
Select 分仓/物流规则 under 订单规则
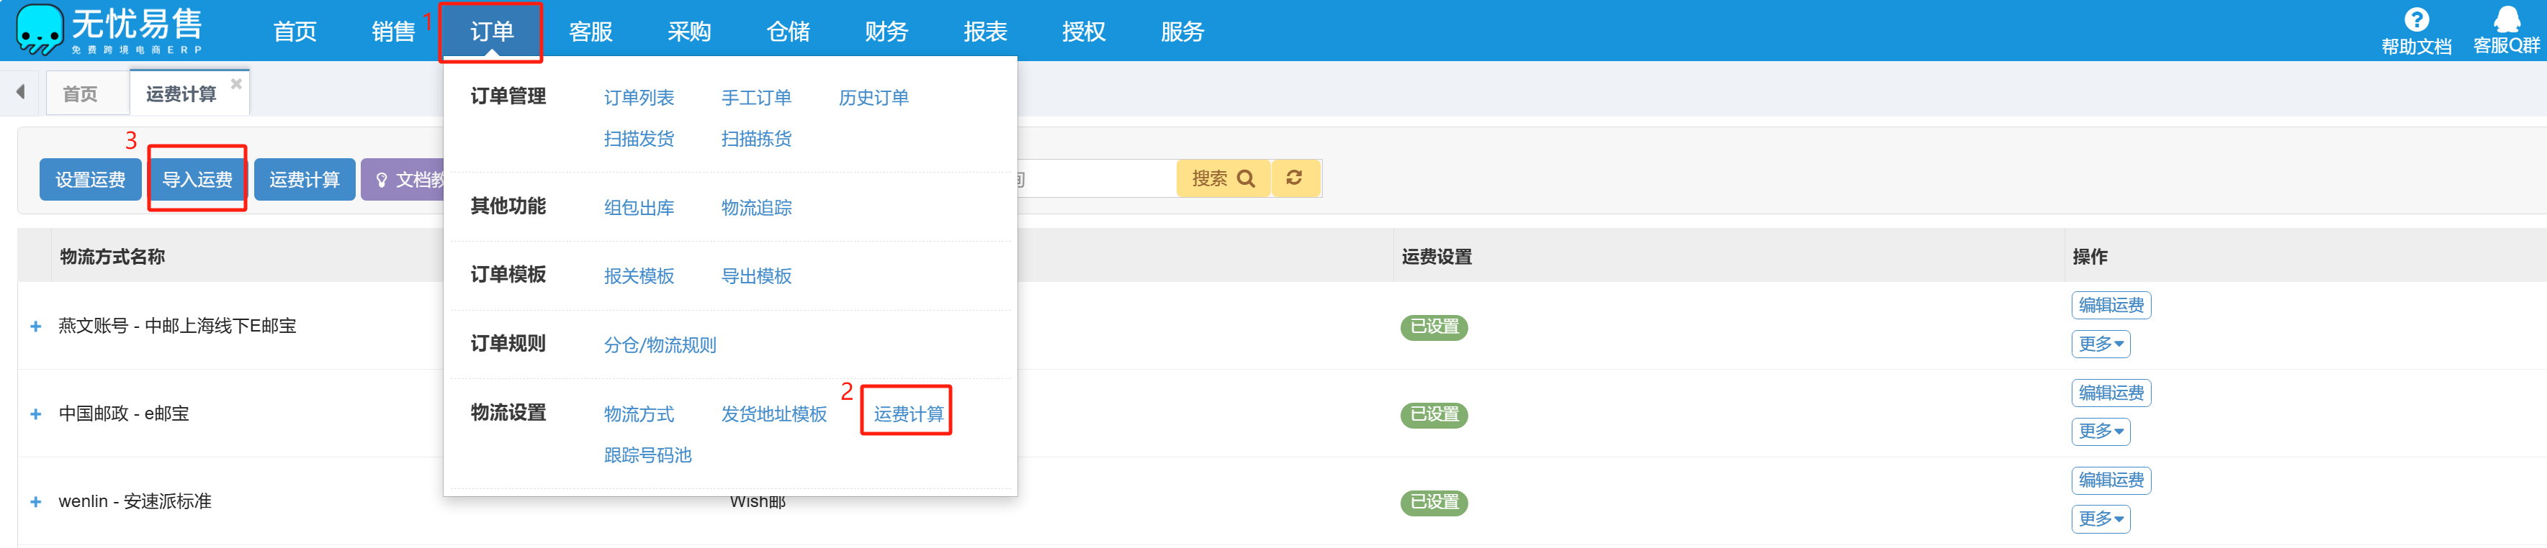click(x=660, y=346)
